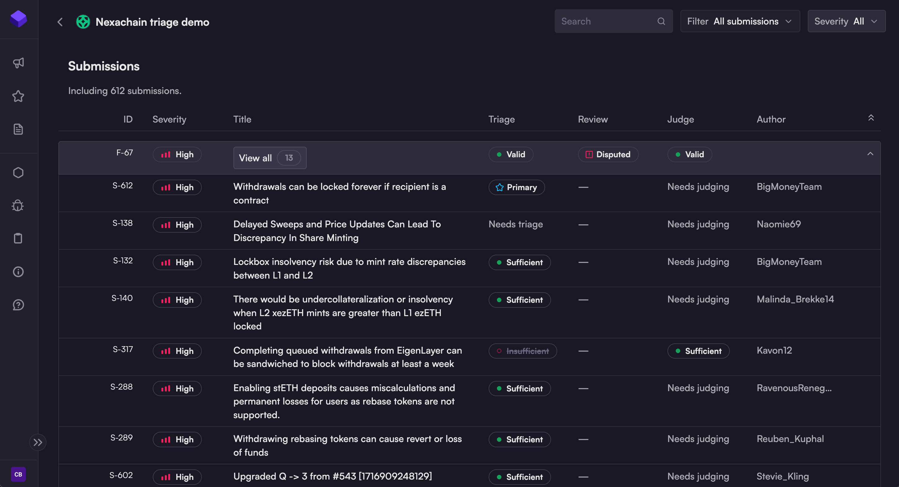Click the clipboard sidebar icon
The image size is (899, 487).
coord(18,239)
